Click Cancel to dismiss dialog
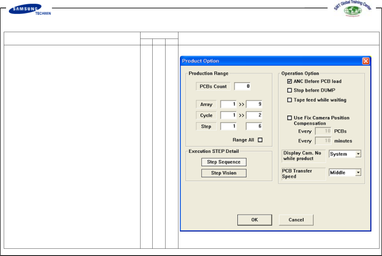The width and height of the screenshot is (382, 256). [x=296, y=220]
